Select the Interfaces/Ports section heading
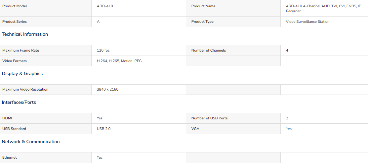The height and width of the screenshot is (165, 368). coord(19,102)
